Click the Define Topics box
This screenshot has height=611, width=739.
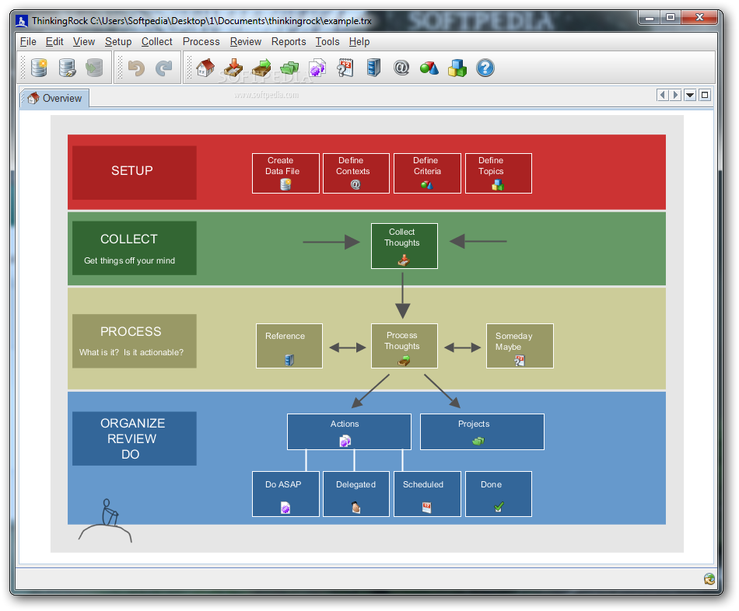click(x=499, y=173)
